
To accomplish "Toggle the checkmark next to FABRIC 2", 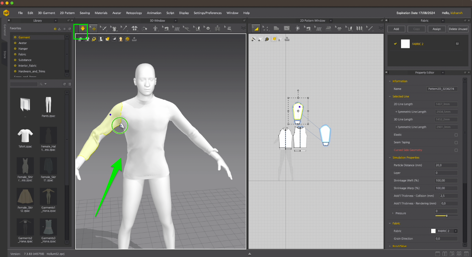I will point(395,44).
